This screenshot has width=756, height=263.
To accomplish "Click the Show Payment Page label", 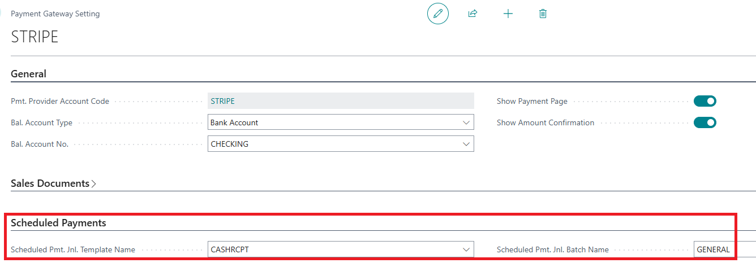I will coord(532,101).
